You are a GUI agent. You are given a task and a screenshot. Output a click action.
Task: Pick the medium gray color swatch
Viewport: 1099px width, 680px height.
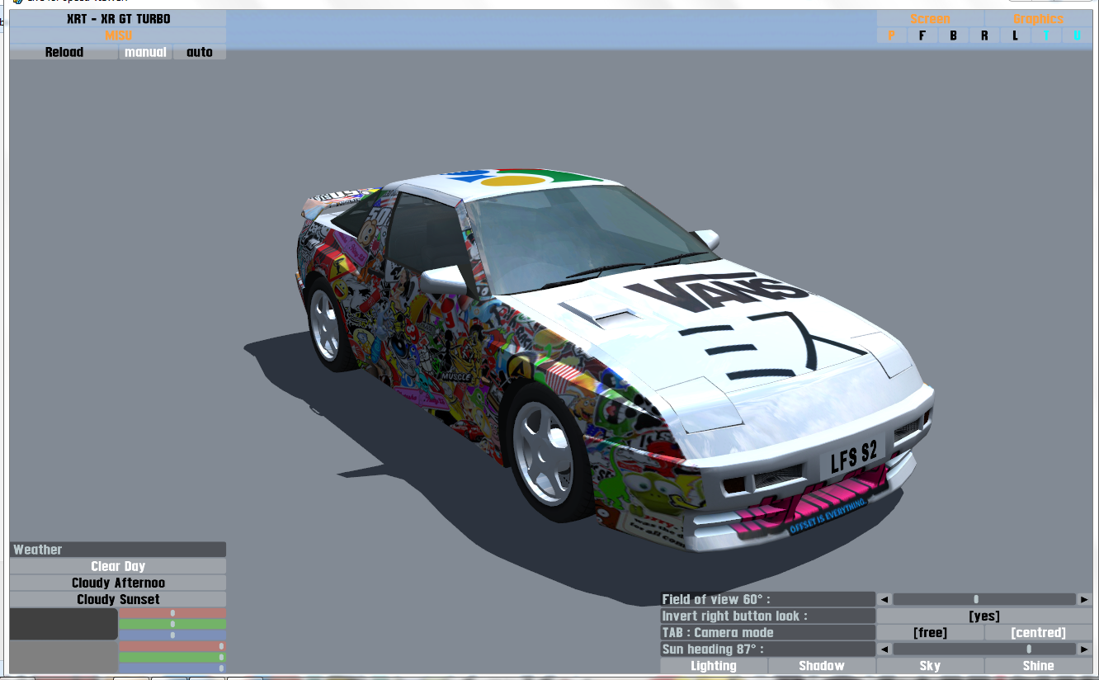coord(64,657)
